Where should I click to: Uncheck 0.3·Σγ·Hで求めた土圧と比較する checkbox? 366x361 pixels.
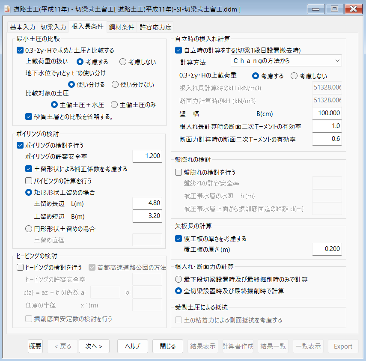pyautogui.click(x=20, y=50)
